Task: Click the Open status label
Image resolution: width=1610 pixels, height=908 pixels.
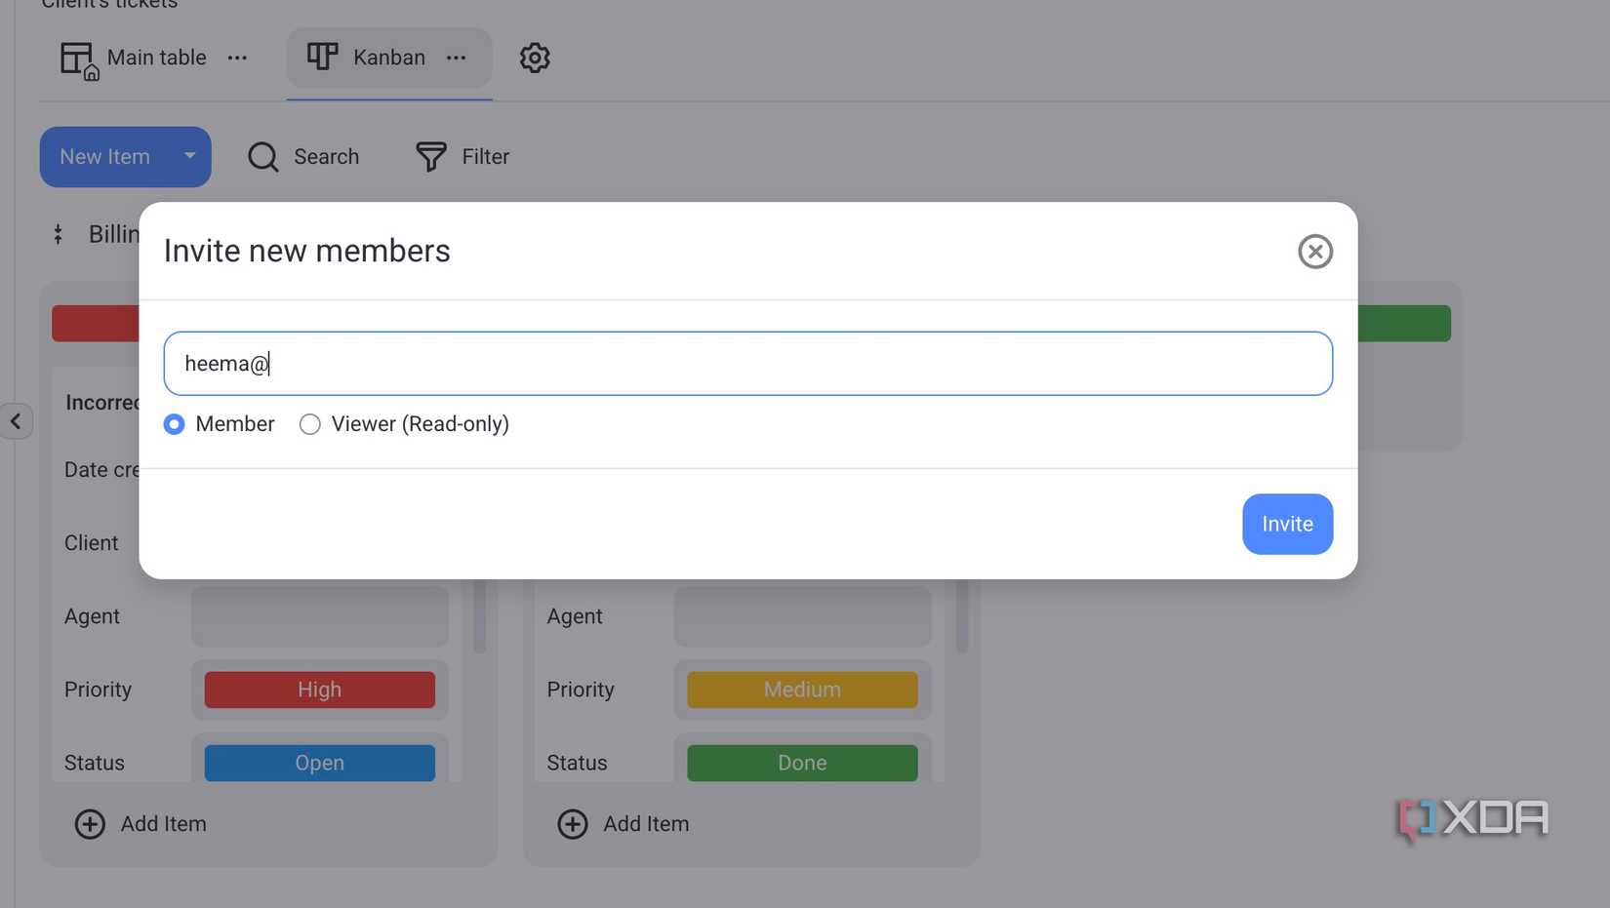Action: [x=319, y=763]
